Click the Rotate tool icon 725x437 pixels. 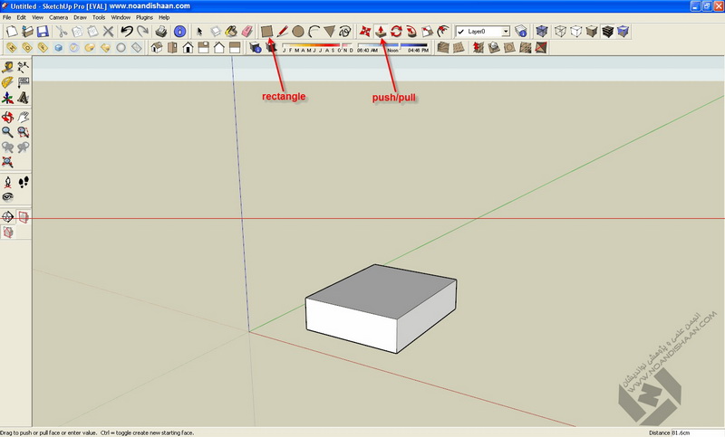point(397,31)
